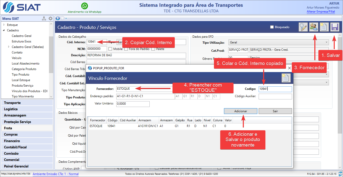Screen dimensions: 343x177
Task: Click the Alterar Empresa/Filial link
Action: 321,12
